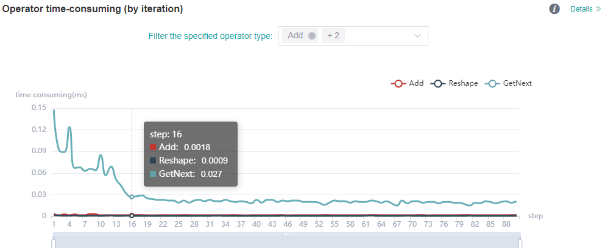Click the GetNext spike near step 4
Image resolution: width=602 pixels, height=248 pixels.
(x=69, y=128)
